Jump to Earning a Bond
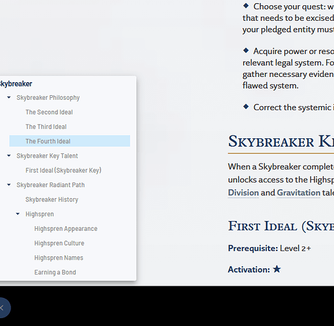The image size is (334, 326). (x=55, y=273)
